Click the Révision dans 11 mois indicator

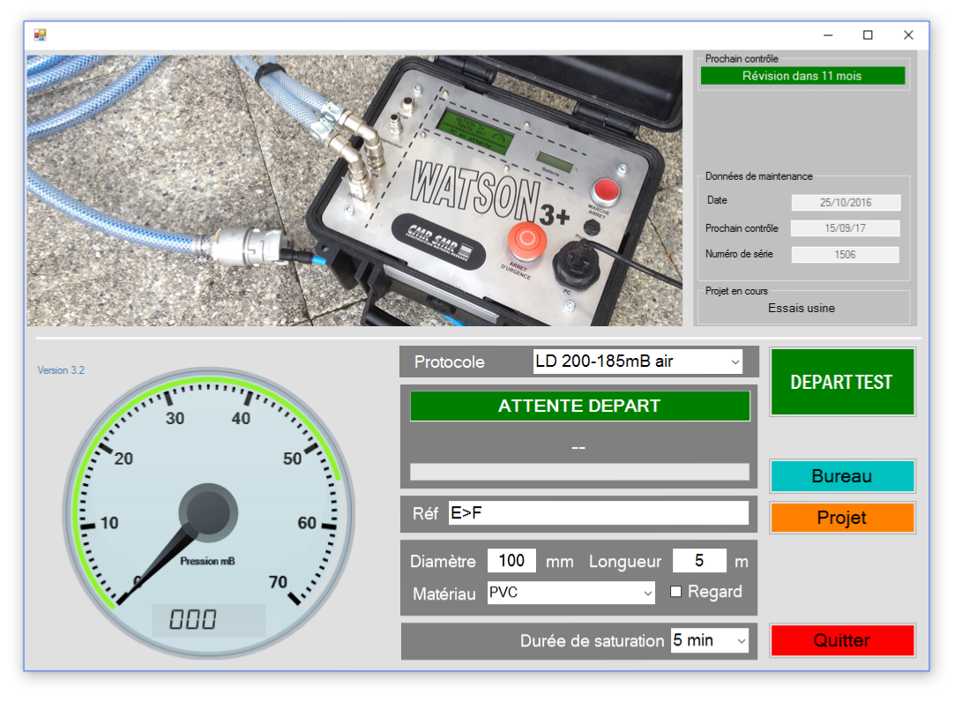(802, 76)
